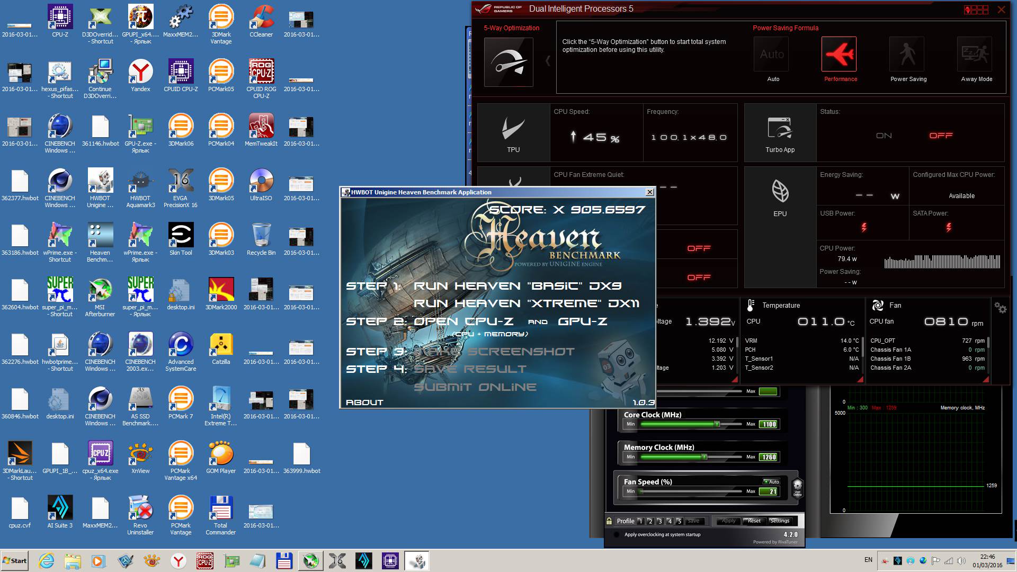The height and width of the screenshot is (572, 1017).
Task: Toggle lower OFF switch behind Heaven window
Action: [699, 278]
